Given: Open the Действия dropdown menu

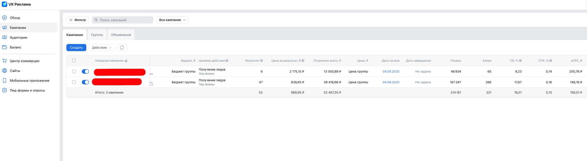Looking at the screenshot, I should (x=102, y=48).
